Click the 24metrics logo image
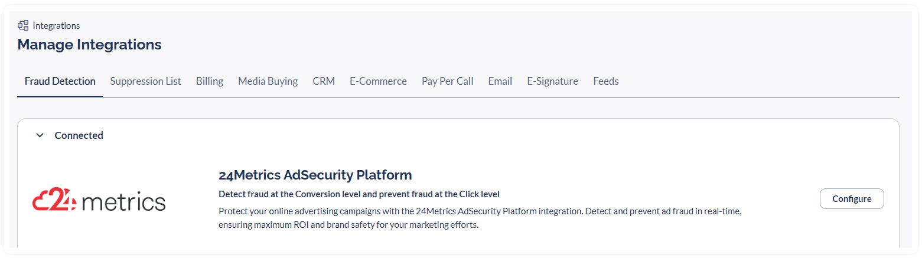 [x=99, y=200]
